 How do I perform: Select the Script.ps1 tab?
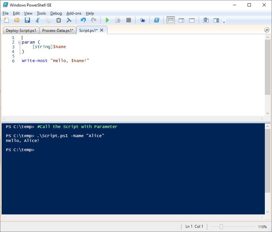pyautogui.click(x=88, y=31)
